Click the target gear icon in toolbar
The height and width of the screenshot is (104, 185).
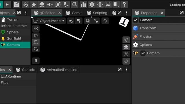[x=100, y=5]
